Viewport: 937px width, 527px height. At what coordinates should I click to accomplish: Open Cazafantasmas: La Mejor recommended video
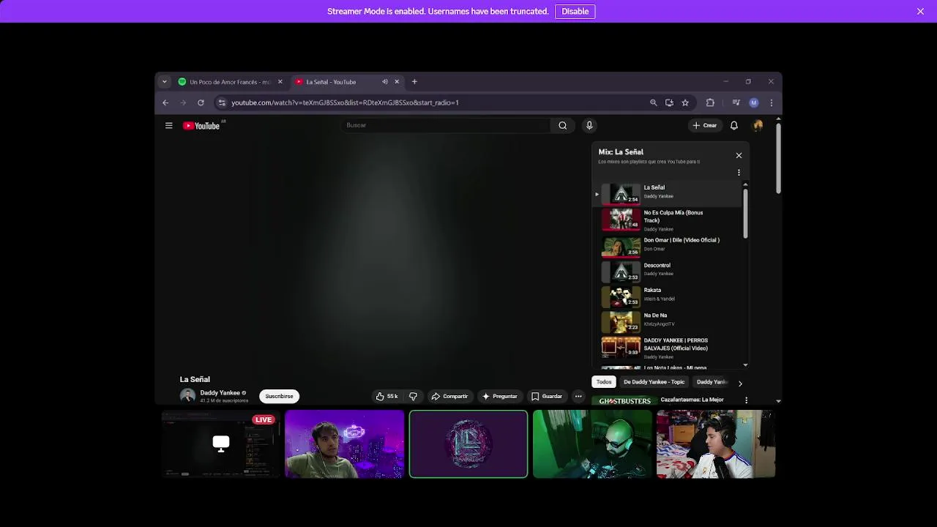pos(692,400)
